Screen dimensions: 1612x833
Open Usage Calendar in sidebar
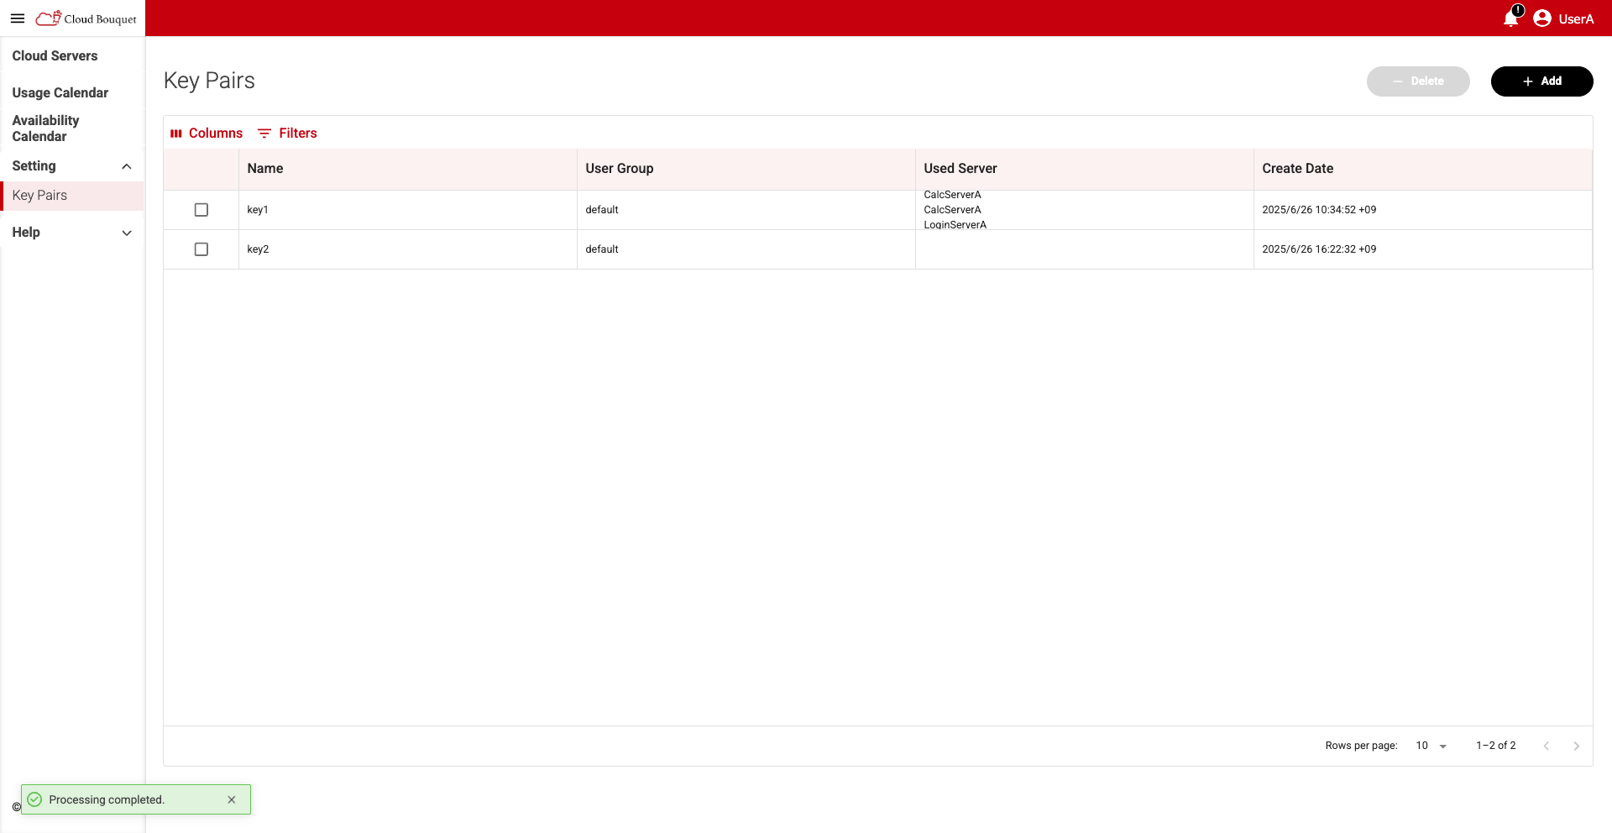point(60,93)
